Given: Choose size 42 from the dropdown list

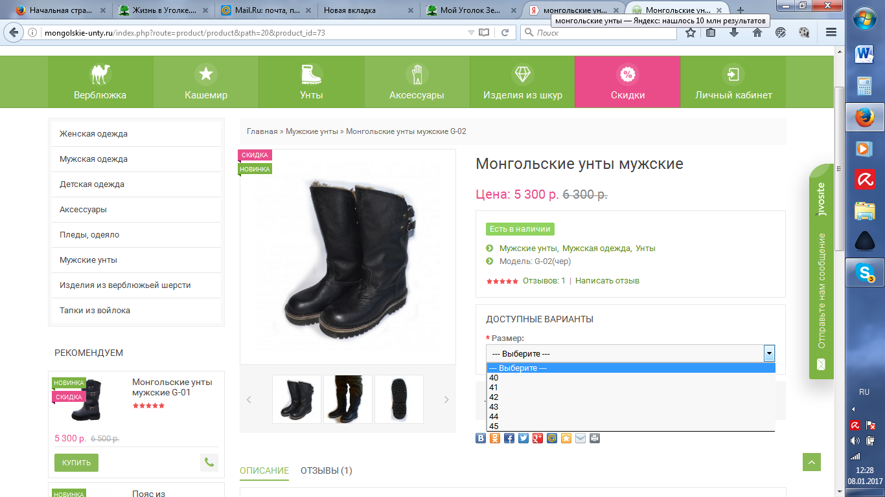Looking at the screenshot, I should (x=494, y=397).
